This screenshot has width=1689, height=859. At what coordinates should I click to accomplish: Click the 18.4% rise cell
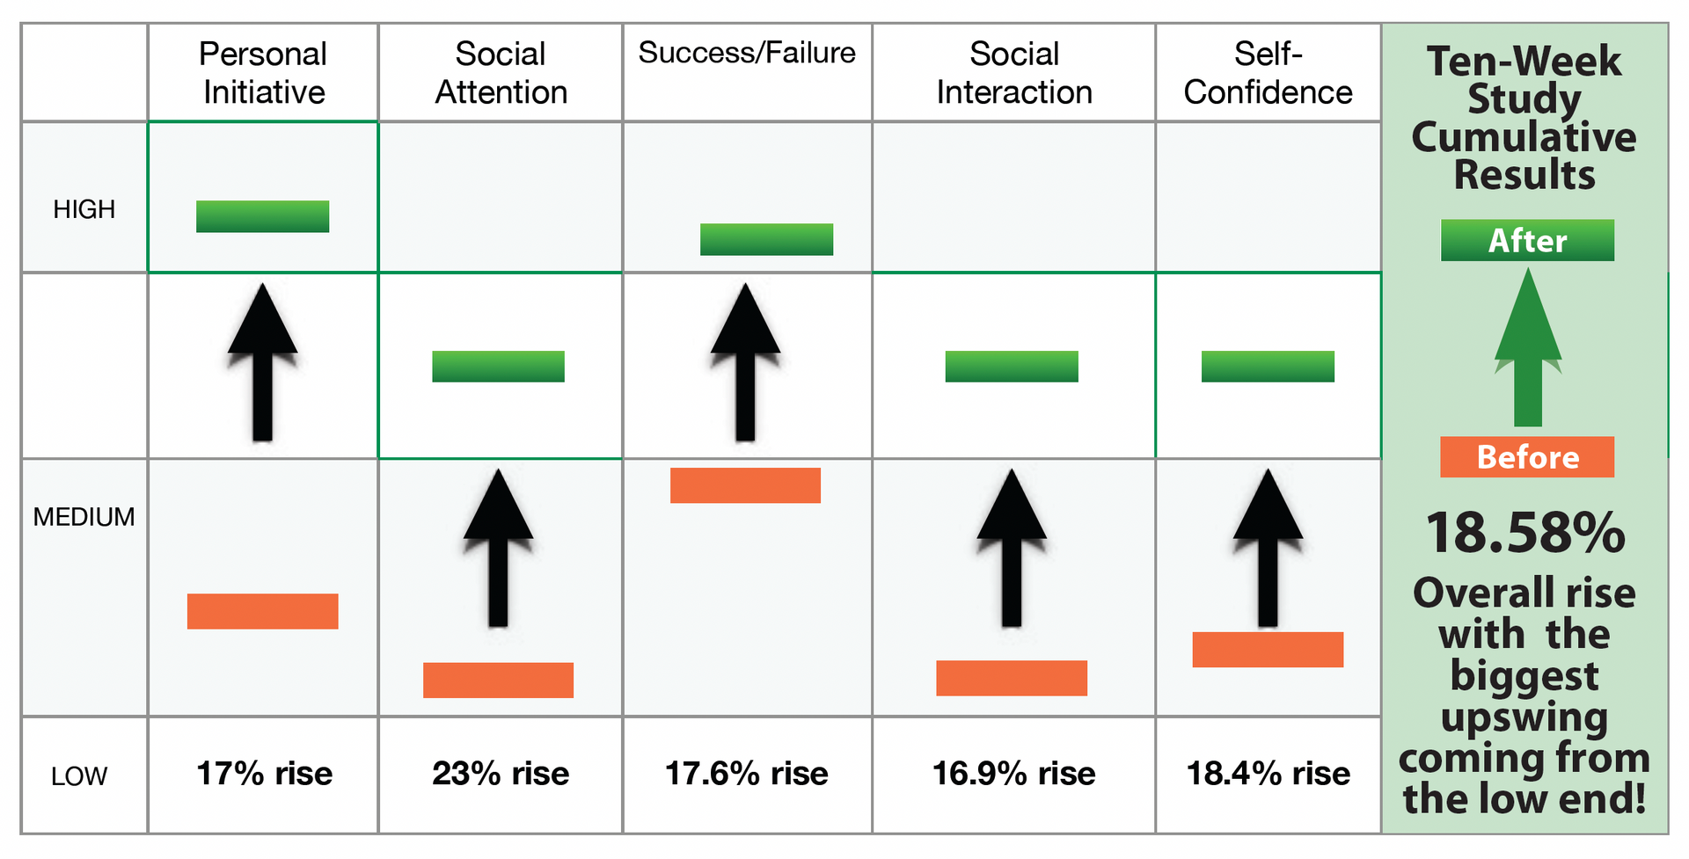[x=1268, y=775]
